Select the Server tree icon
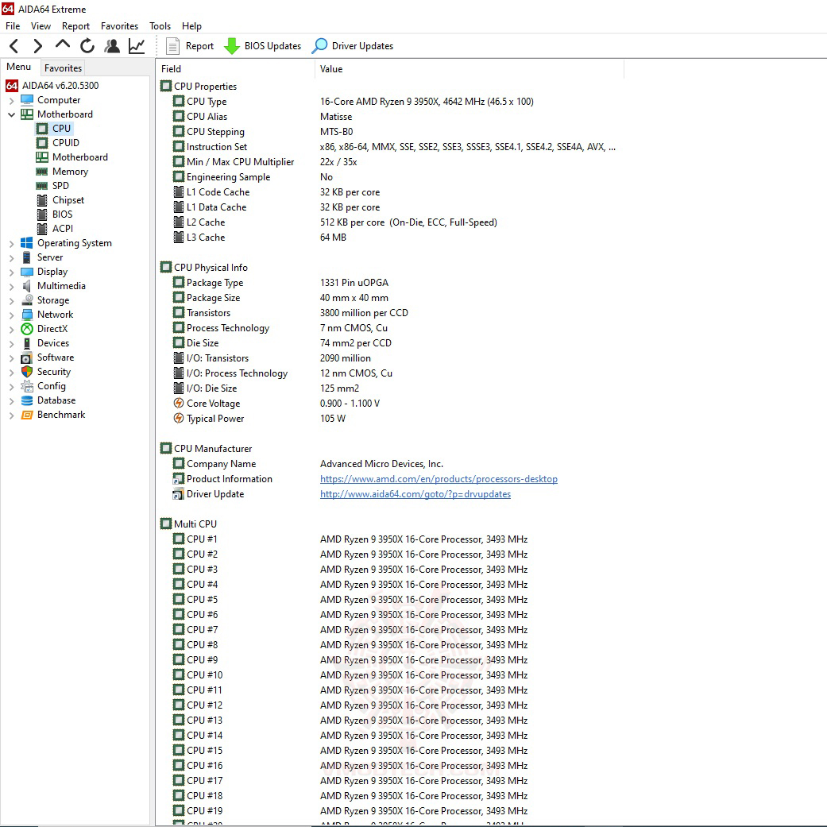 pos(27,257)
